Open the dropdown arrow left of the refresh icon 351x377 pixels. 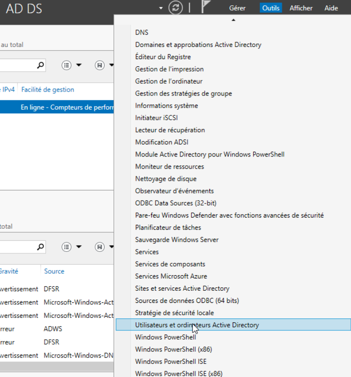tap(160, 8)
